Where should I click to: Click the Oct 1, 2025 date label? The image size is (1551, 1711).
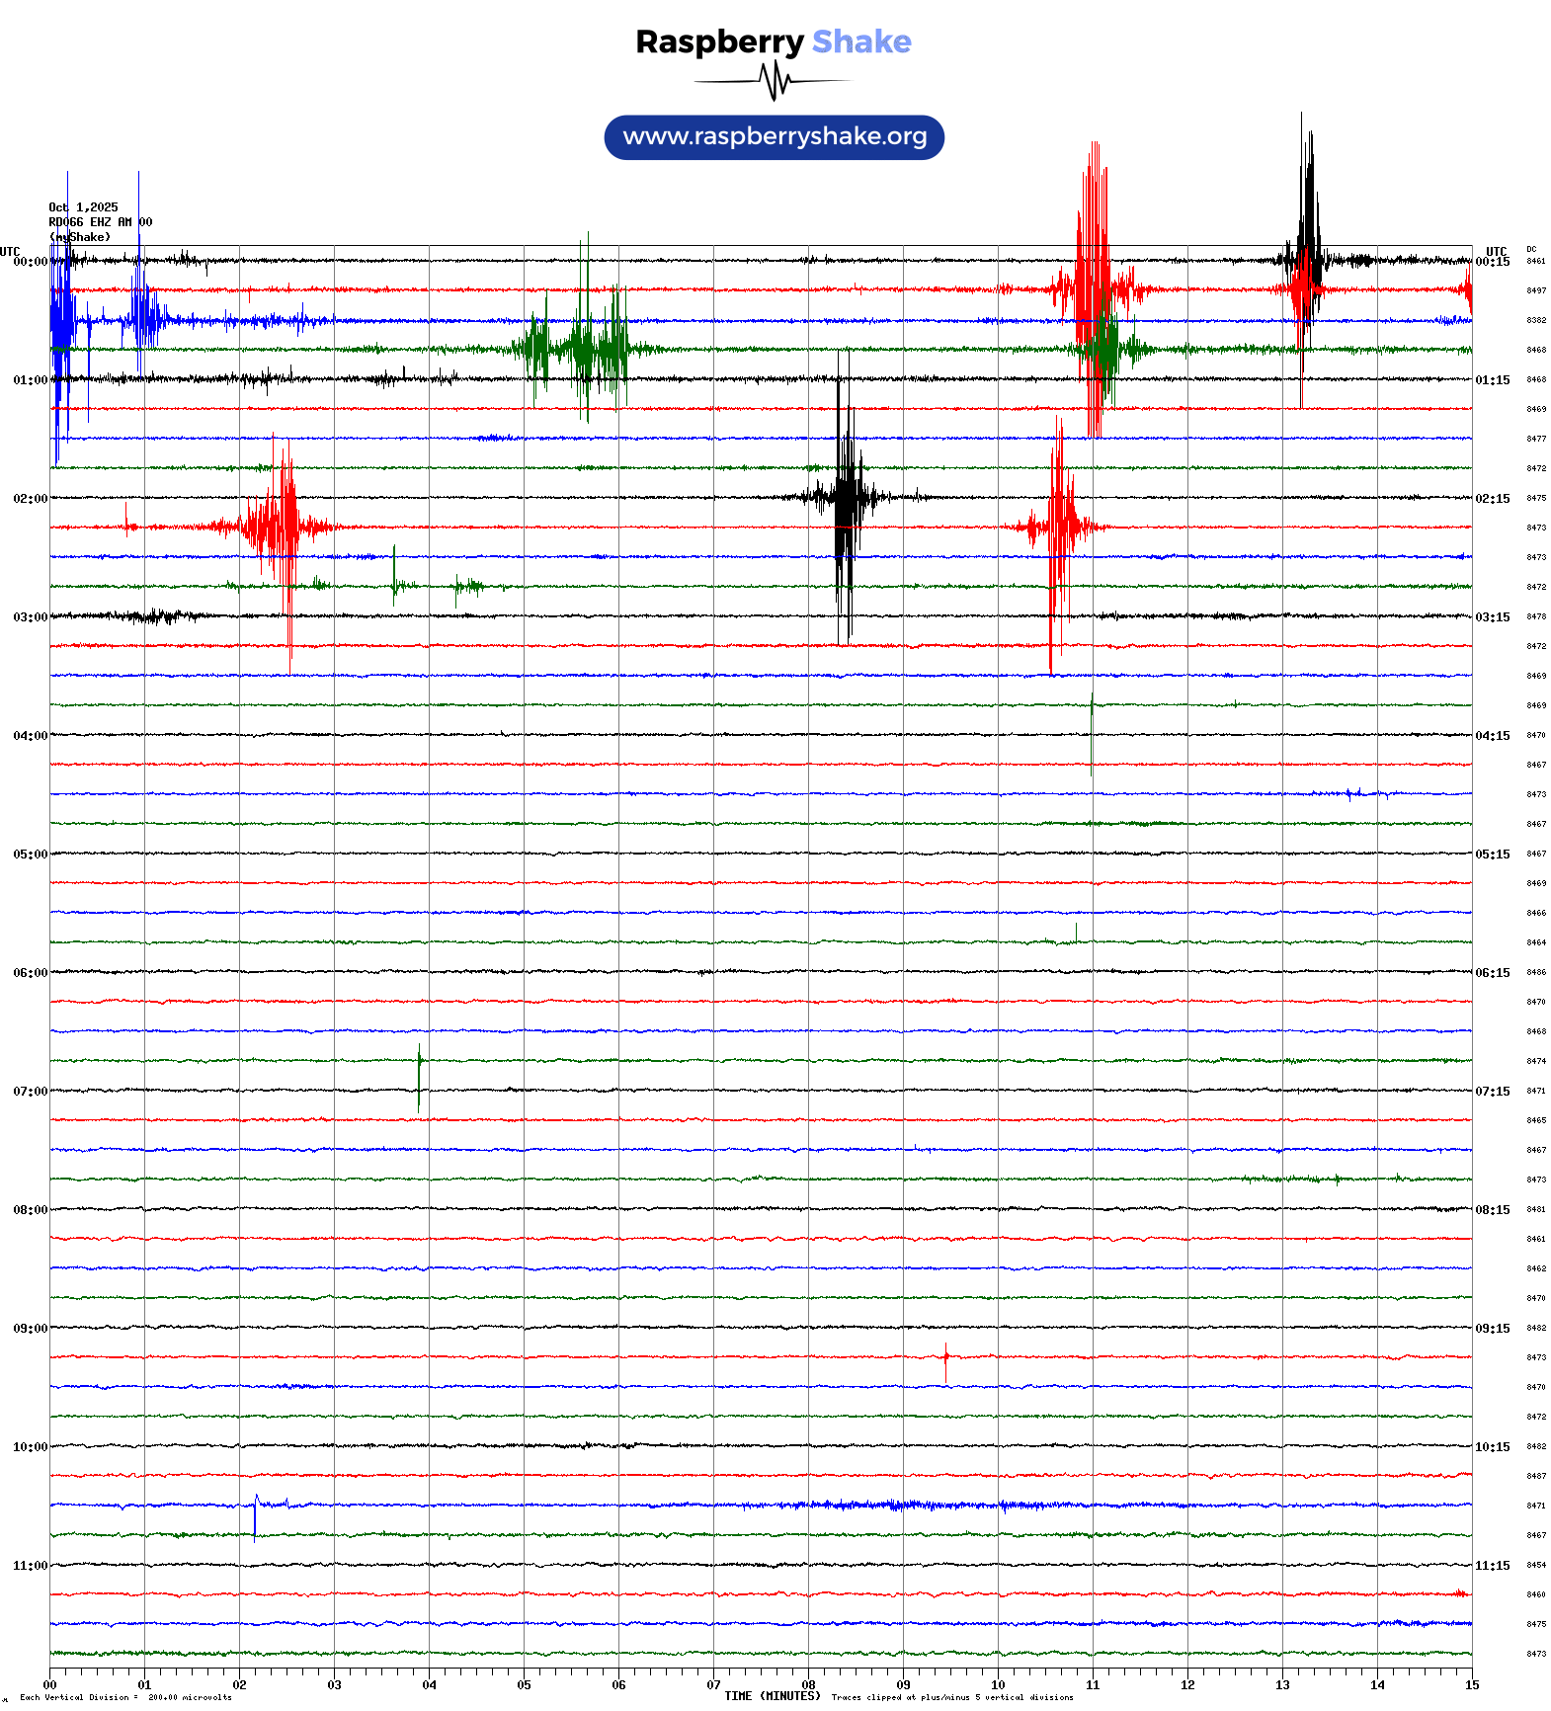click(x=84, y=207)
